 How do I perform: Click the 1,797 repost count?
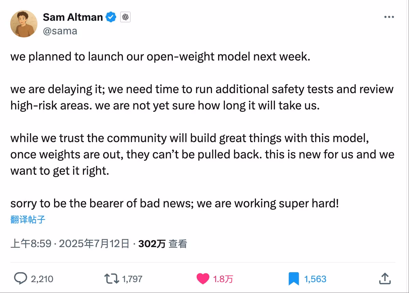pyautogui.click(x=132, y=279)
